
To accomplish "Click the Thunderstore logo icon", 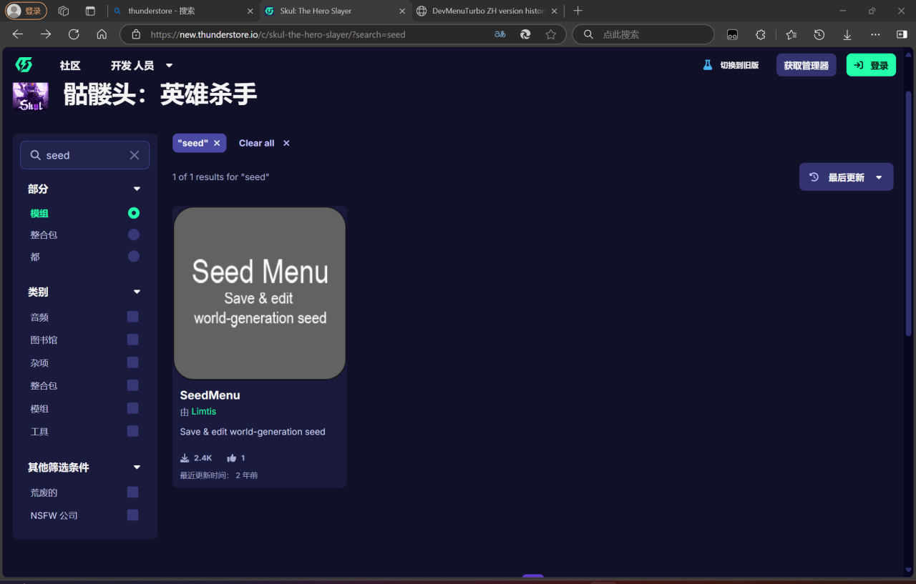I will coord(24,65).
